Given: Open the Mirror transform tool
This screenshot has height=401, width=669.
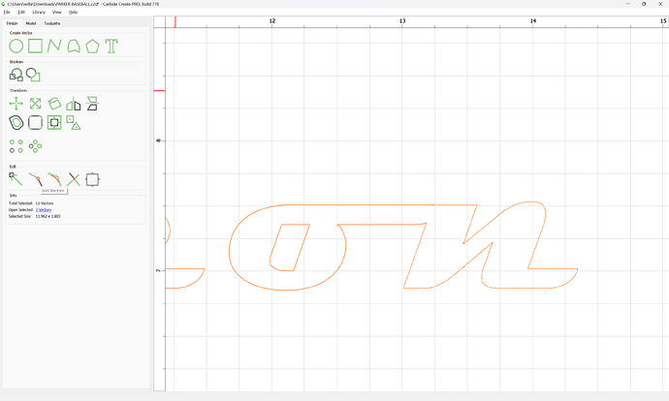Looking at the screenshot, I should coord(74,104).
